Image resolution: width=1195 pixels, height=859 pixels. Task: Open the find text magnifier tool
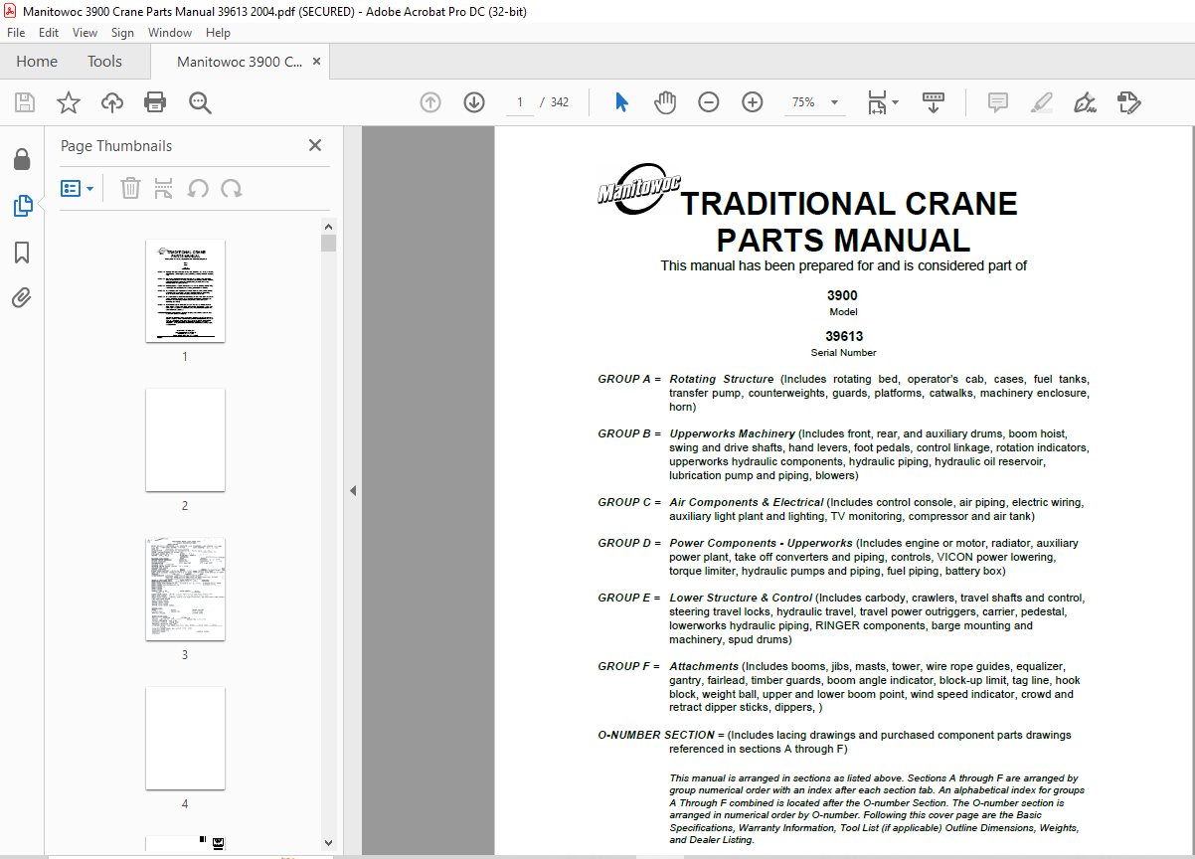click(x=200, y=102)
